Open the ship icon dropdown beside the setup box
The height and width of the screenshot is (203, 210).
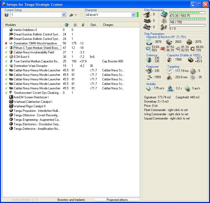(x=73, y=15)
